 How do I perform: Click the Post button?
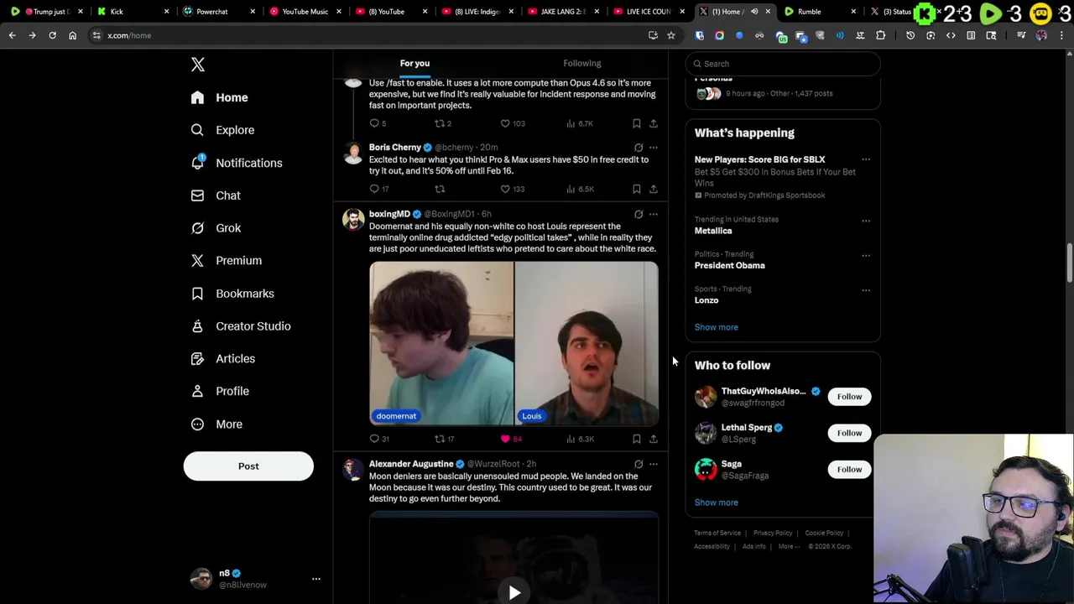pyautogui.click(x=248, y=466)
